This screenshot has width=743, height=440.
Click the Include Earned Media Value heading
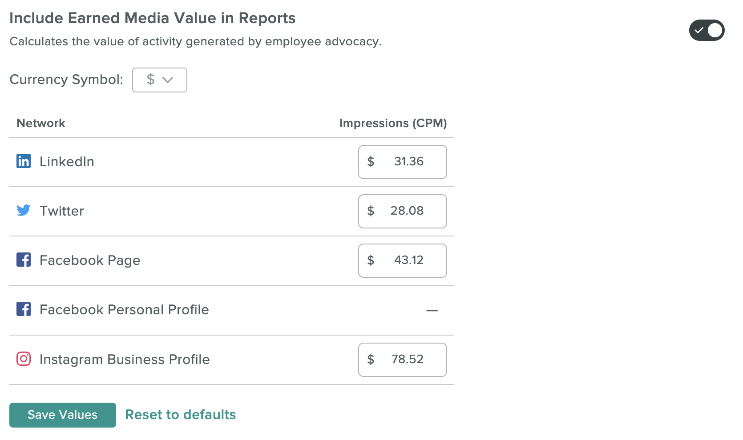click(x=153, y=18)
